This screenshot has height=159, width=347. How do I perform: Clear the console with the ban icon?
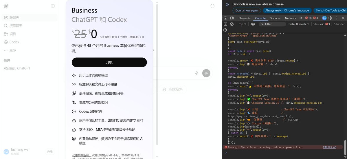(232, 24)
